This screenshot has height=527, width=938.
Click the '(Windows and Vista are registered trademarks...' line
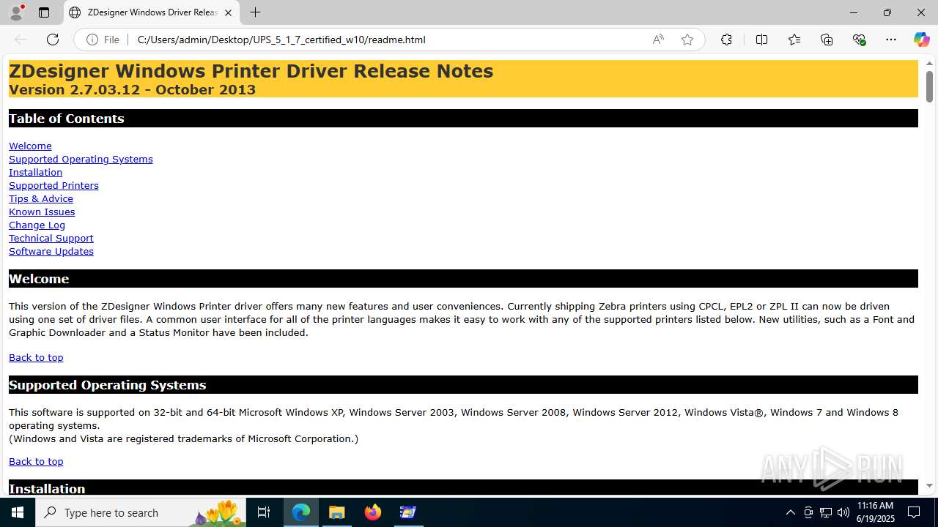(x=183, y=438)
